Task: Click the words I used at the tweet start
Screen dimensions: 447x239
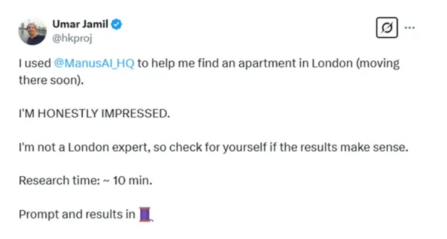Action: click(35, 63)
